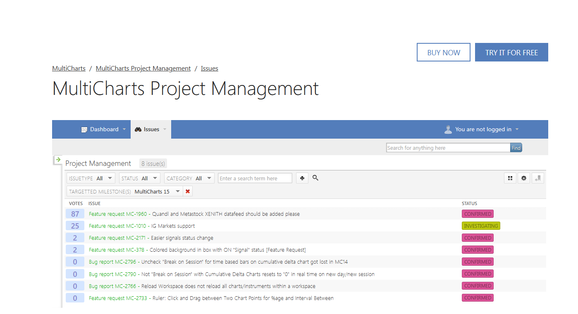Click the '8 issue(s)' count badge
This screenshot has width=578, height=314.
tap(153, 164)
